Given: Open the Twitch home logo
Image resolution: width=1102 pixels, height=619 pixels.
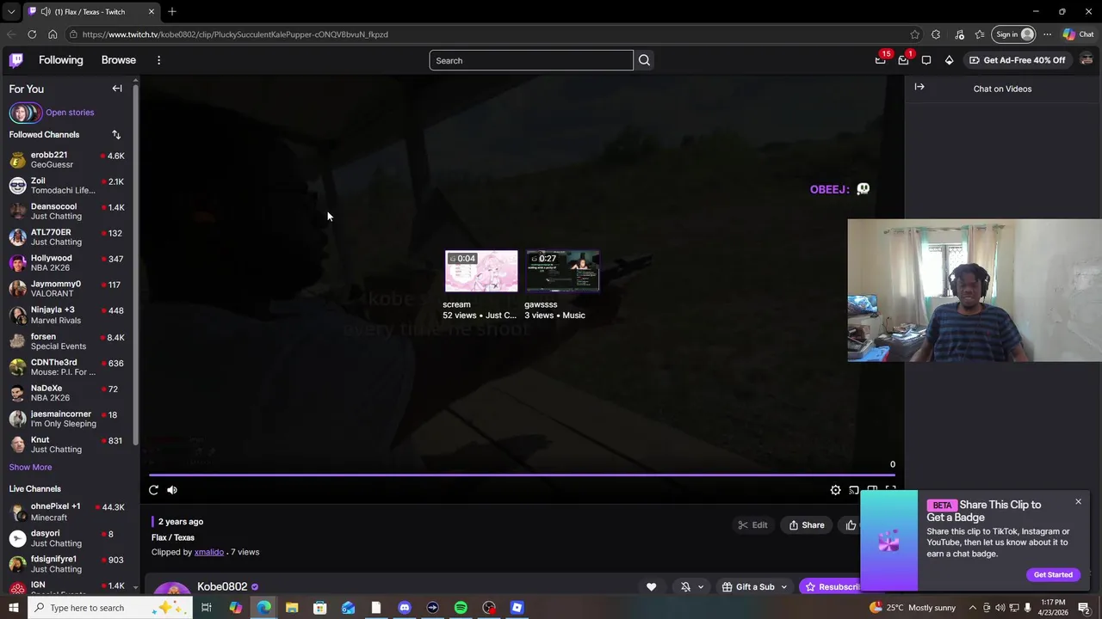Looking at the screenshot, I should coord(16,60).
